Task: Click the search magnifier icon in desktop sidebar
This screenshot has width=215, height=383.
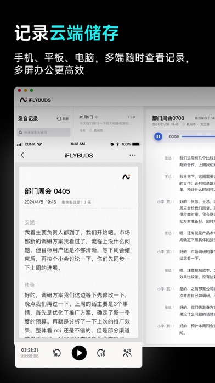Action: [20, 133]
